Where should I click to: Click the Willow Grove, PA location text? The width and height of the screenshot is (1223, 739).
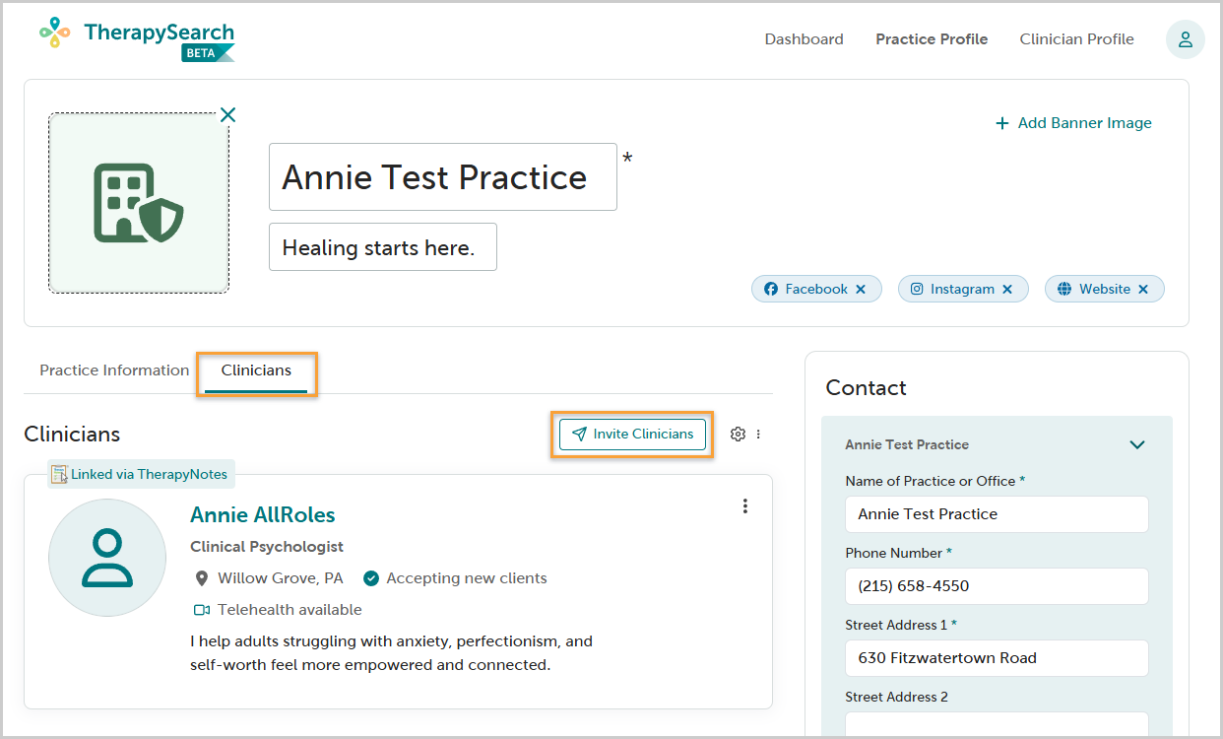click(281, 578)
